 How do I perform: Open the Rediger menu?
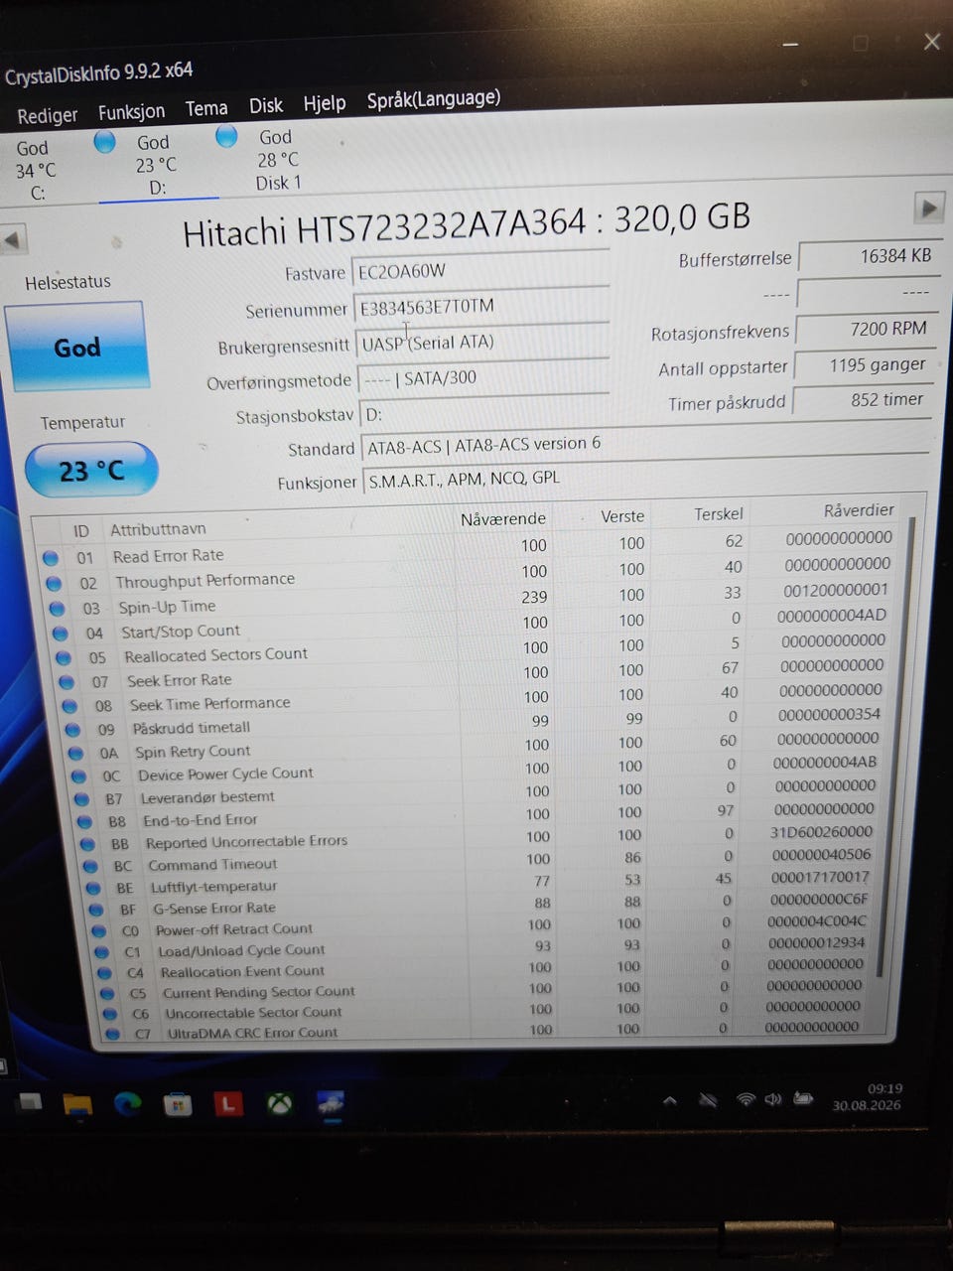coord(47,115)
